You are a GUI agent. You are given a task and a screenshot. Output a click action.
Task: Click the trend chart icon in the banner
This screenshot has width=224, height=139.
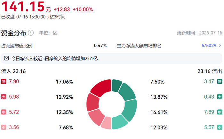pos(6,58)
